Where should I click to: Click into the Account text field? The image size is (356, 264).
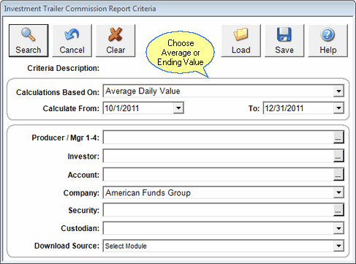click(219, 175)
